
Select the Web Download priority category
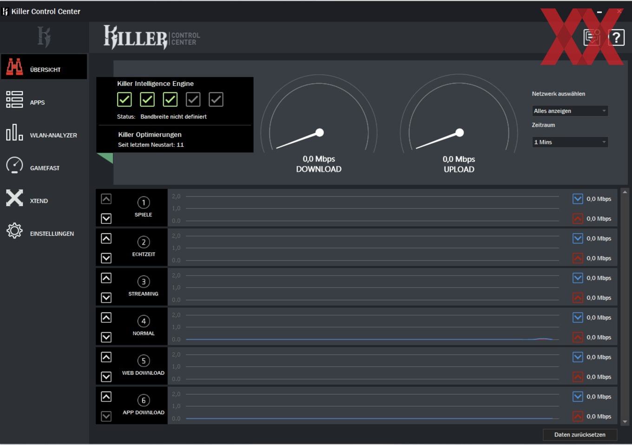point(143,365)
